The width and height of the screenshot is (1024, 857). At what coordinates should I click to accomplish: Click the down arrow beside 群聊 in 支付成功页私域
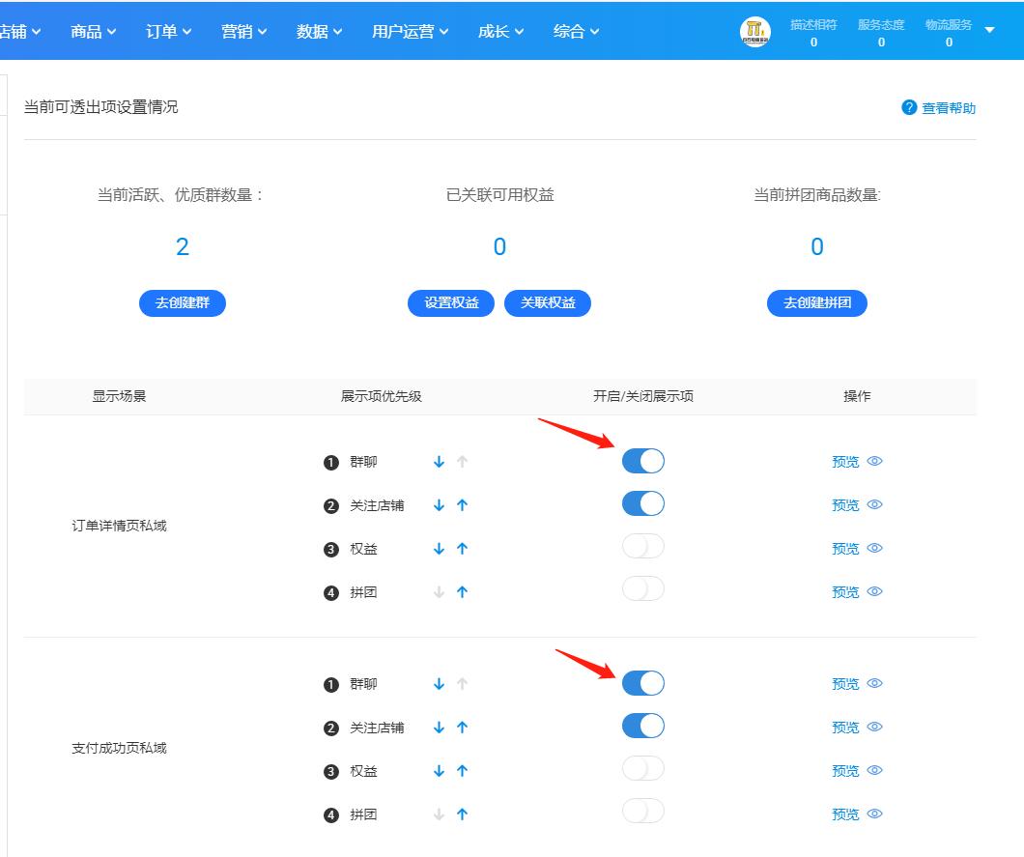(x=439, y=683)
